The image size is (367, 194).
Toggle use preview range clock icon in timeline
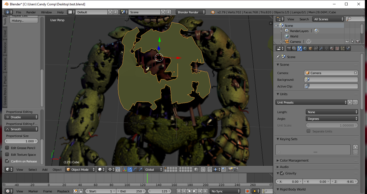[75, 191]
